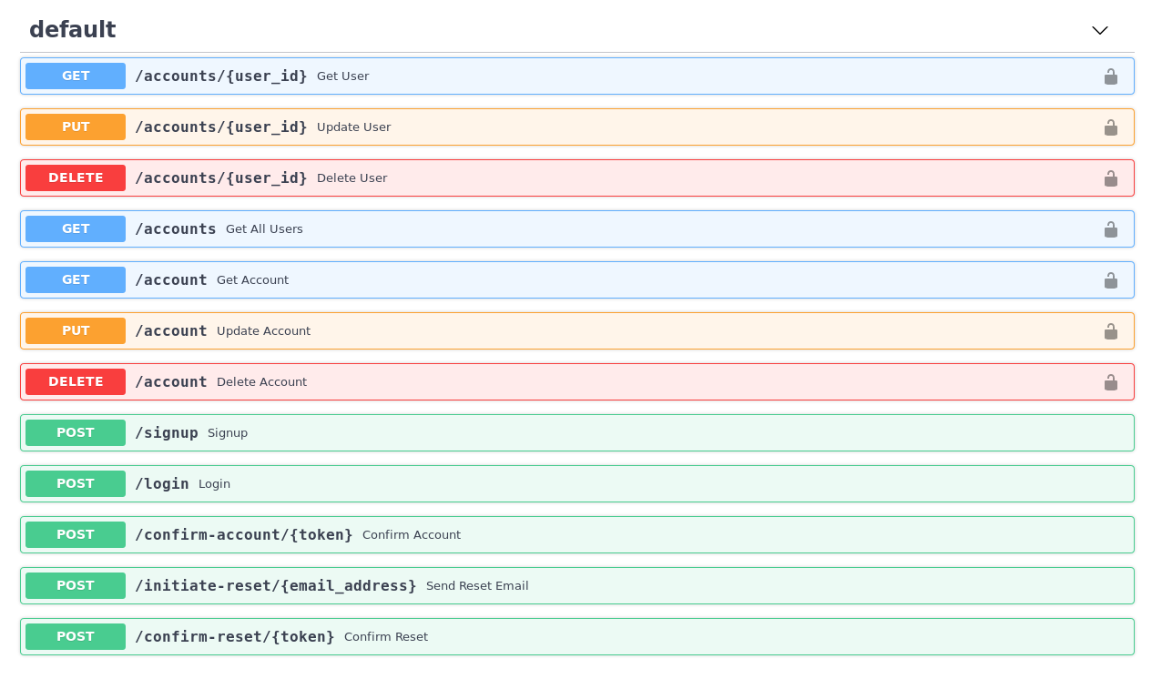The height and width of the screenshot is (679, 1162).
Task: Click the lock icon beside Get Account
Action: coord(1111,280)
